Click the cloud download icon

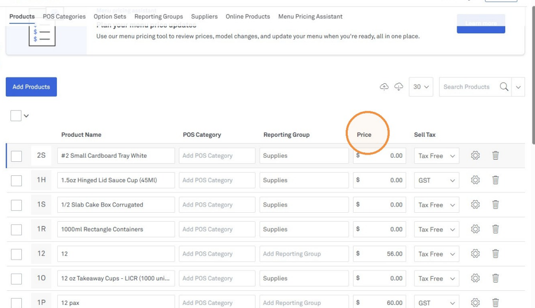pos(398,87)
